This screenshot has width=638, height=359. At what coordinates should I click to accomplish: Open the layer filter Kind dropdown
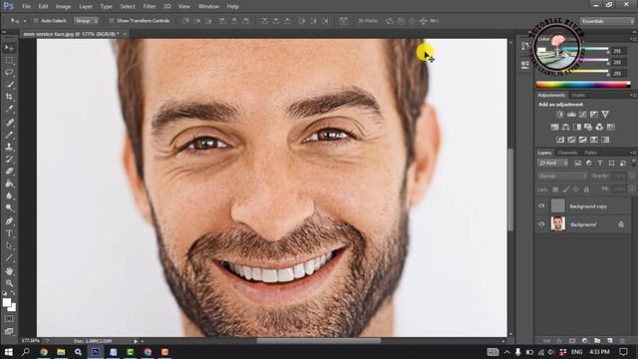click(553, 163)
